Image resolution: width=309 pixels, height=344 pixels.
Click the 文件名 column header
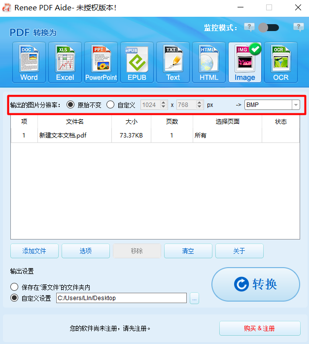point(74,122)
